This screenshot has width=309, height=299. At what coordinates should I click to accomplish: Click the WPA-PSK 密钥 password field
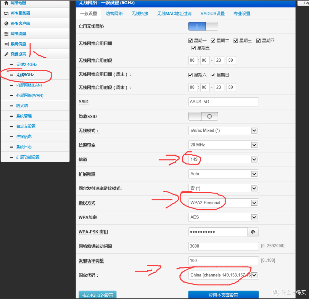(x=218, y=232)
